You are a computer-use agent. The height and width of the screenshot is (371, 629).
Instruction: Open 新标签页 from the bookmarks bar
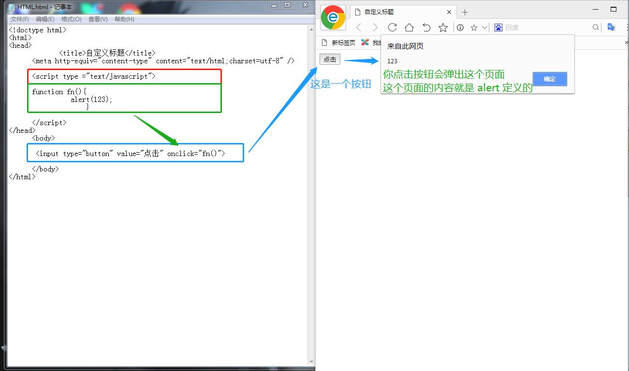342,42
